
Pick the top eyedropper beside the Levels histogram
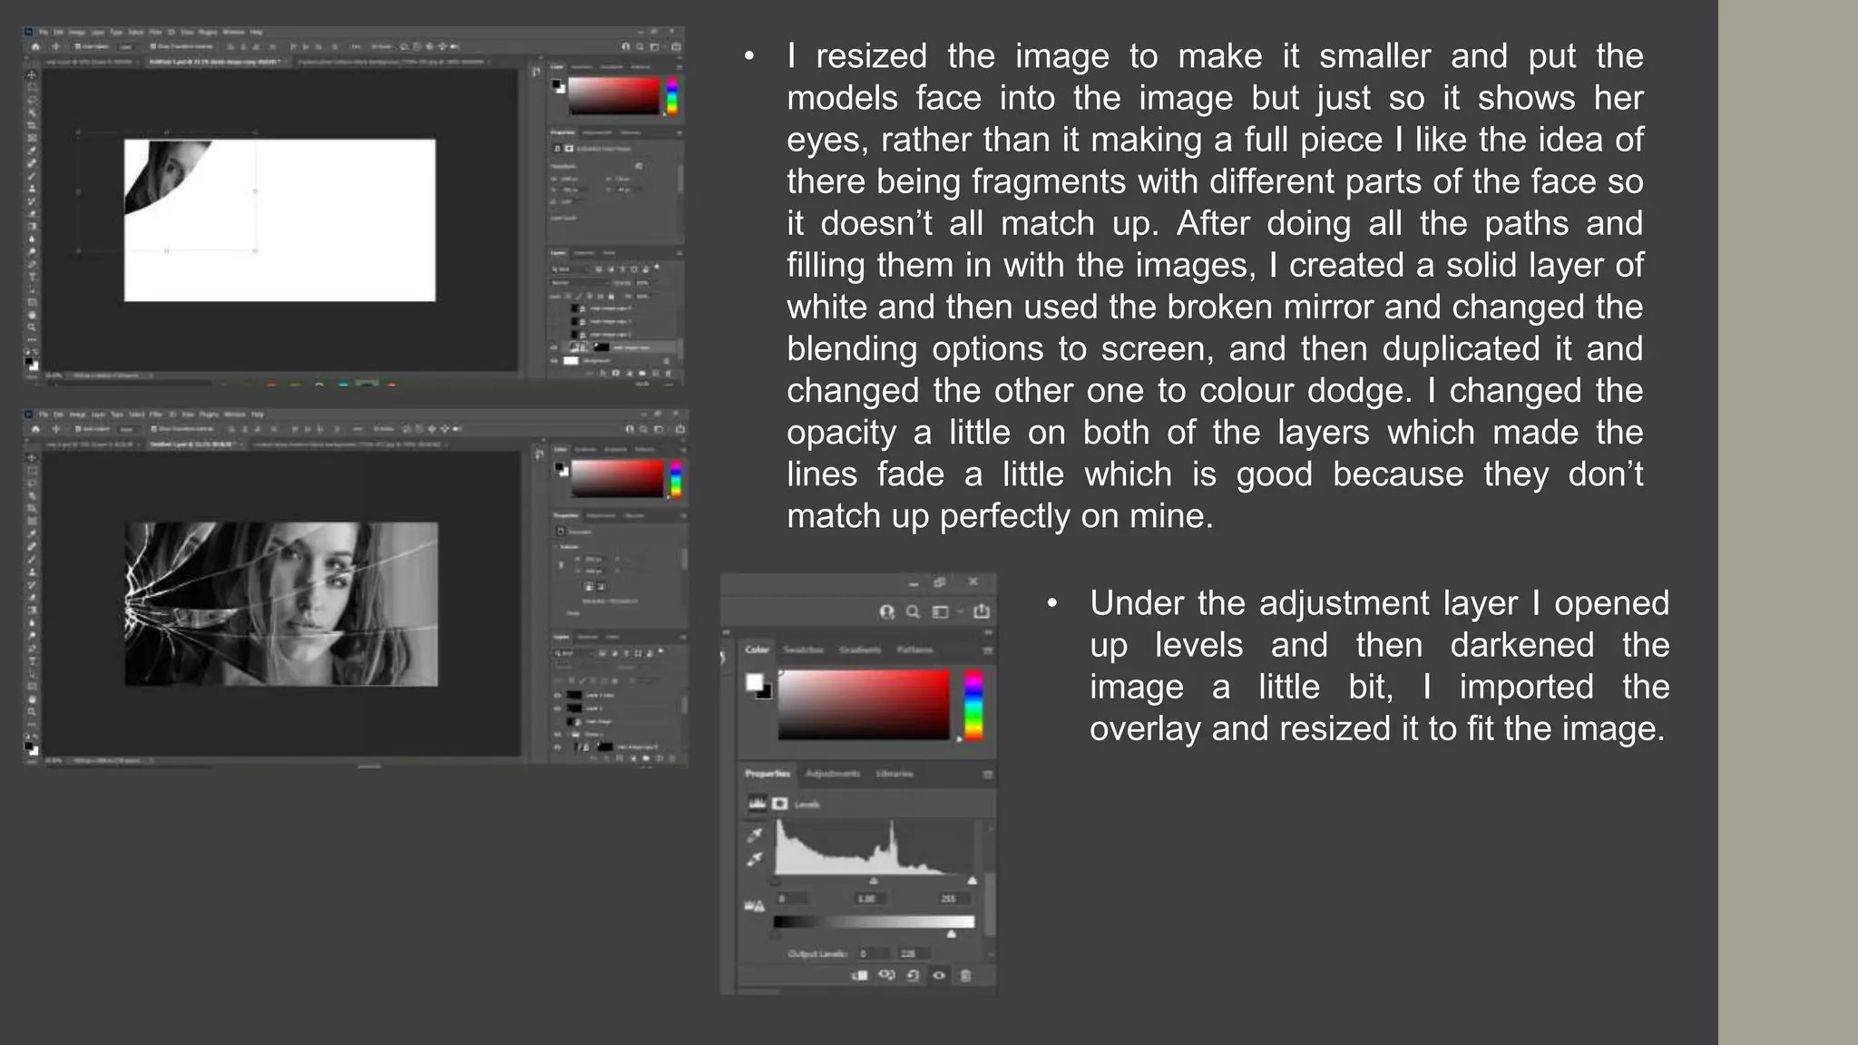tap(755, 835)
